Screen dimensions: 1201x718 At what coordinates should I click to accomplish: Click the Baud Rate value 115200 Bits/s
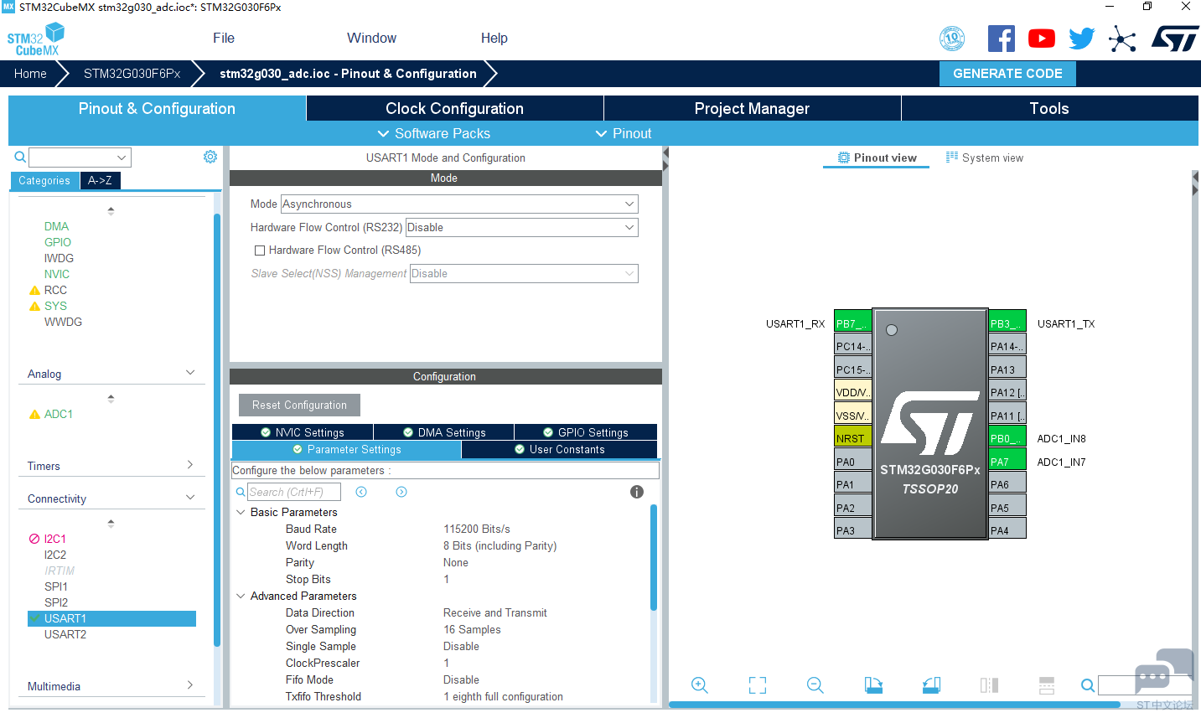477,529
